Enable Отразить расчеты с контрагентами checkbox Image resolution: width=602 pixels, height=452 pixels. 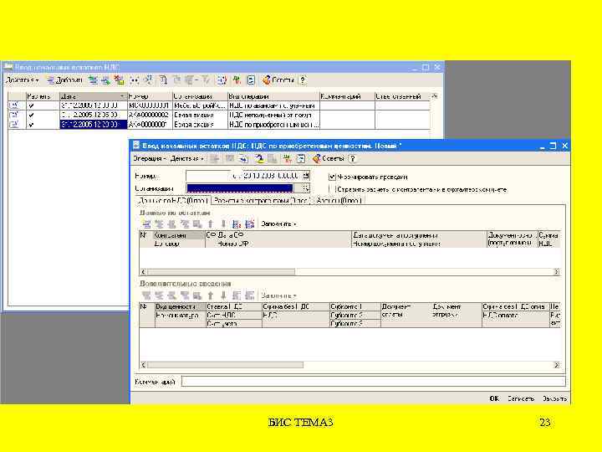[x=332, y=189]
